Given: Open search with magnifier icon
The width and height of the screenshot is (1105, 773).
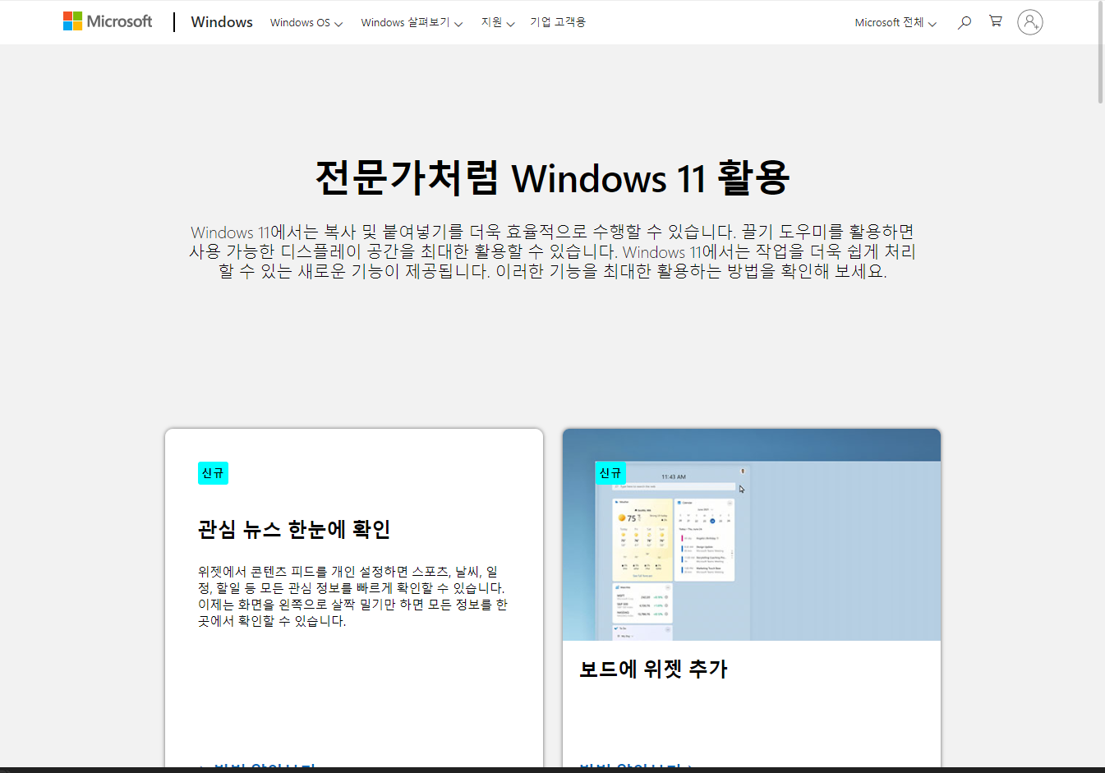Looking at the screenshot, I should tap(965, 22).
